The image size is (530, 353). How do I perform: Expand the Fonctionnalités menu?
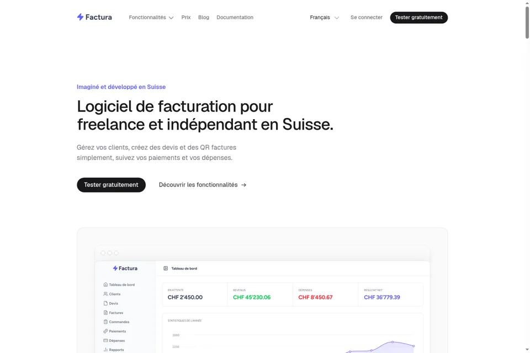(151, 18)
